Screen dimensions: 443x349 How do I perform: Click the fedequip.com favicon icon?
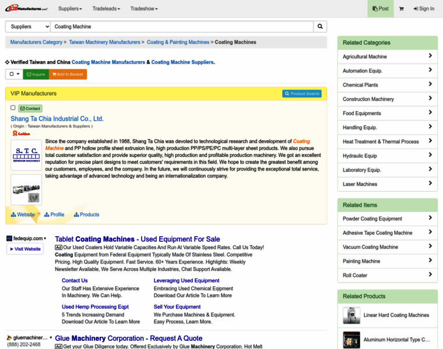9,238
